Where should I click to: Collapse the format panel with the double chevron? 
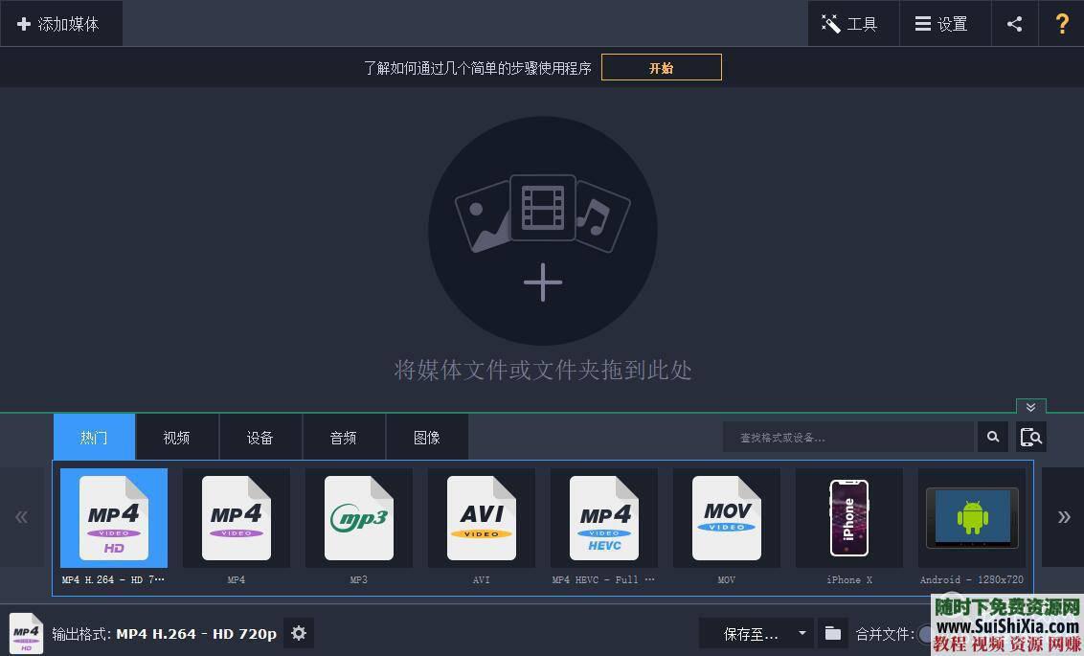click(1030, 407)
